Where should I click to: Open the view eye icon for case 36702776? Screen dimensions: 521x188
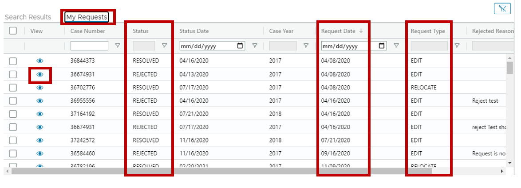[40, 88]
